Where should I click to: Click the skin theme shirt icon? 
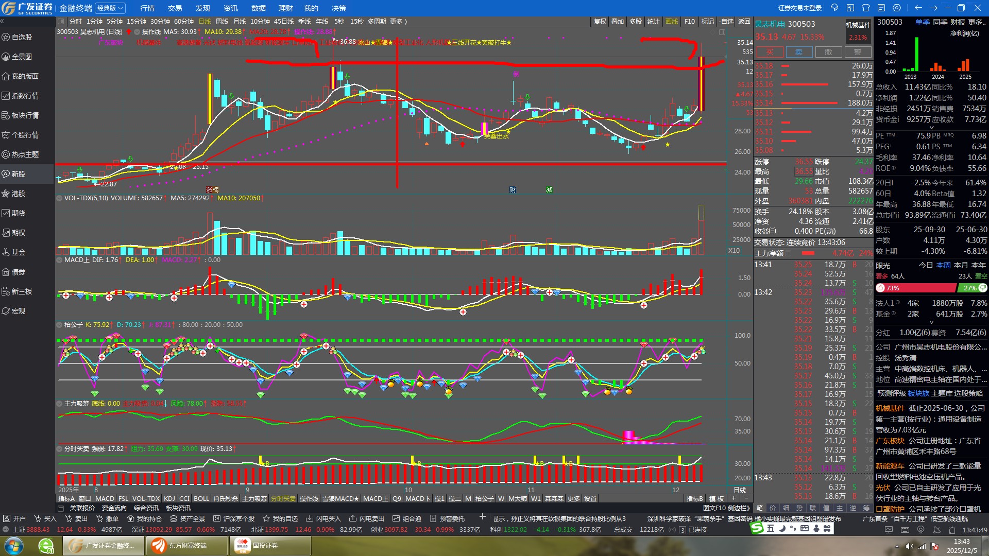coord(866,8)
